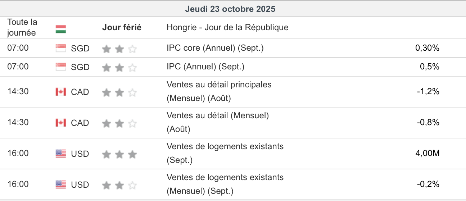Viewport: 466px width, 201px height.
Task: Click the 4,00M value
Action: (427, 154)
